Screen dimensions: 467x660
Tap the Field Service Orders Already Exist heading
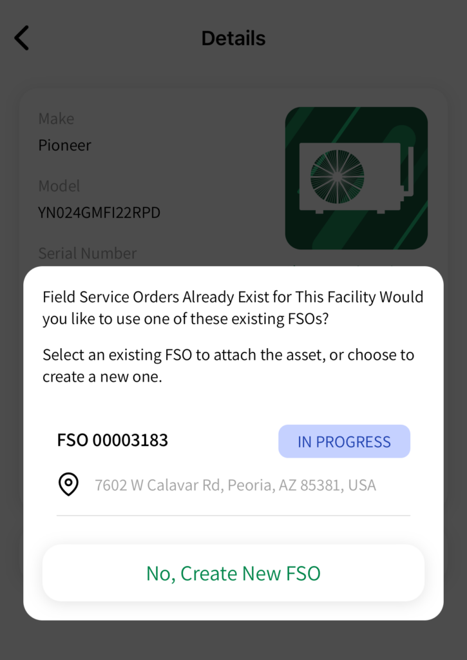[233, 307]
